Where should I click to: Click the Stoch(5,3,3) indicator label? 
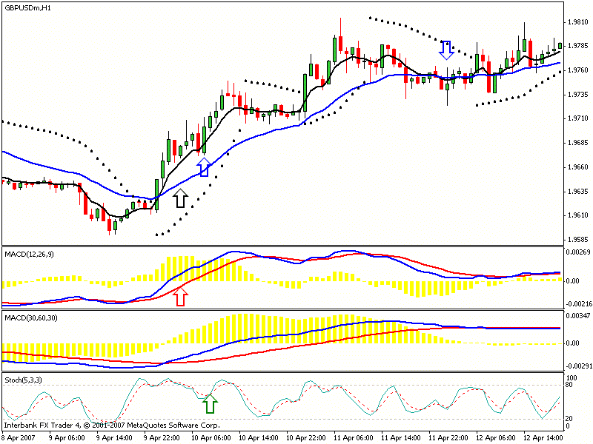[x=23, y=380]
